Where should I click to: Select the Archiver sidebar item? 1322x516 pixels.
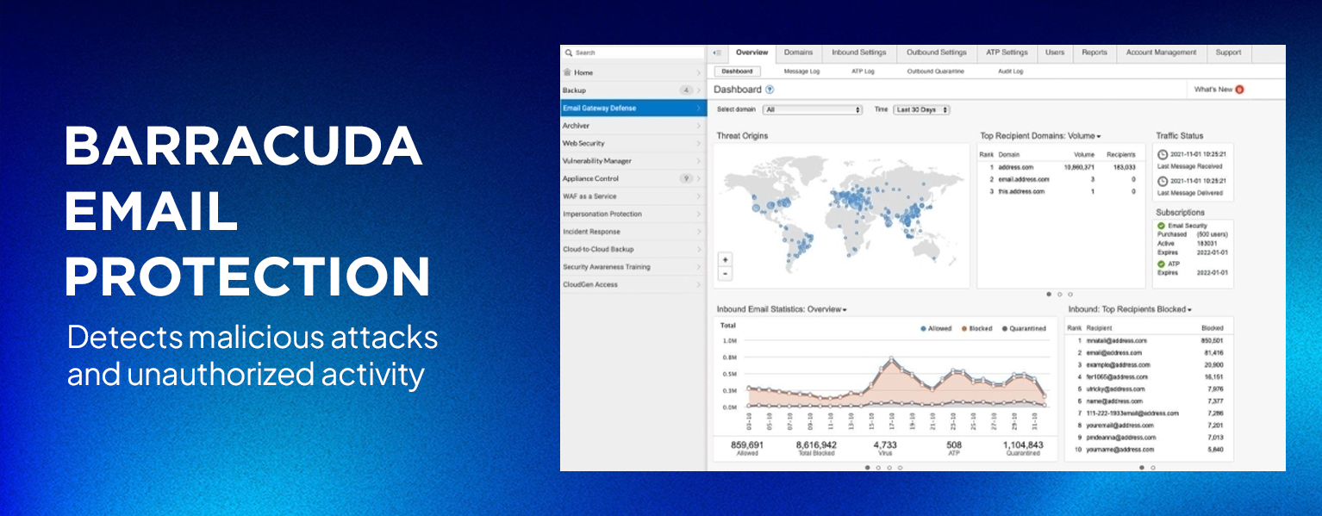click(633, 126)
